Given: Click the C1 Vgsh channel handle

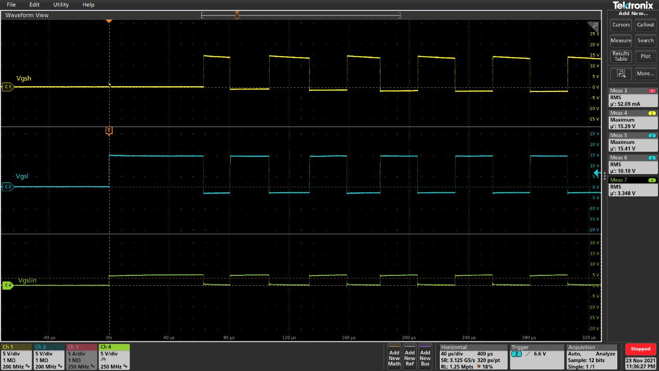Looking at the screenshot, I should tap(8, 87).
